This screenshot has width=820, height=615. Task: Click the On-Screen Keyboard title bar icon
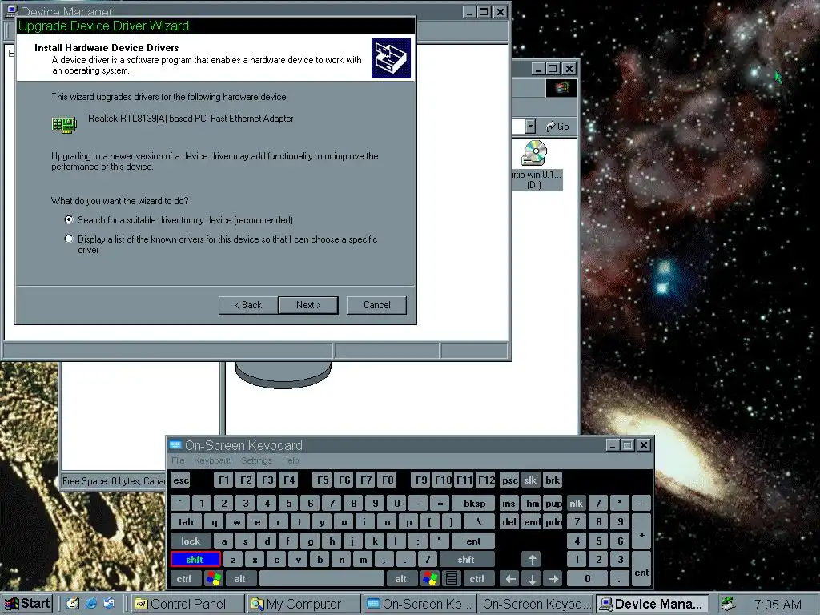click(x=175, y=445)
